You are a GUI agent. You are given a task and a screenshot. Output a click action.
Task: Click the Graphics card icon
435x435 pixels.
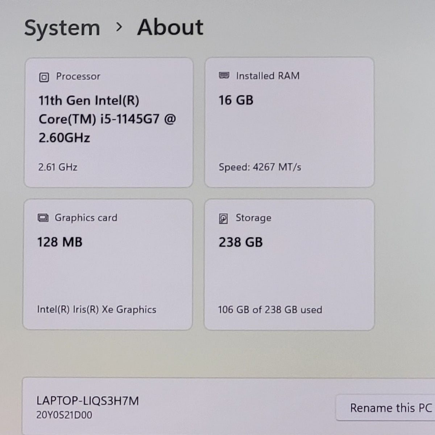pyautogui.click(x=43, y=218)
